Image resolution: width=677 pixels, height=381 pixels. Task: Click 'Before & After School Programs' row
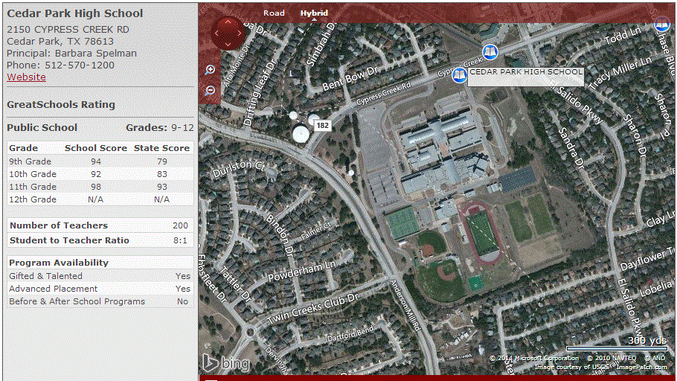click(100, 301)
